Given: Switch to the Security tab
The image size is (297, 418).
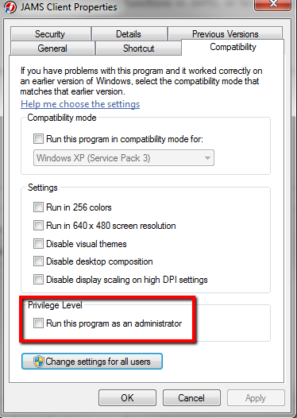Looking at the screenshot, I should coord(51,34).
